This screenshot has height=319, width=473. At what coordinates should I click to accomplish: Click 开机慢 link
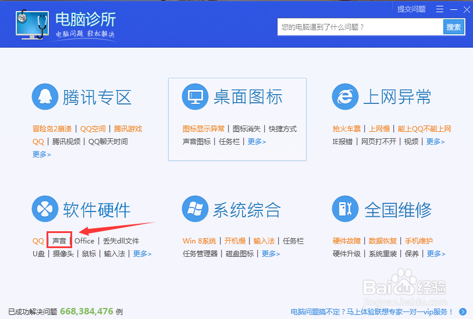pyautogui.click(x=235, y=241)
